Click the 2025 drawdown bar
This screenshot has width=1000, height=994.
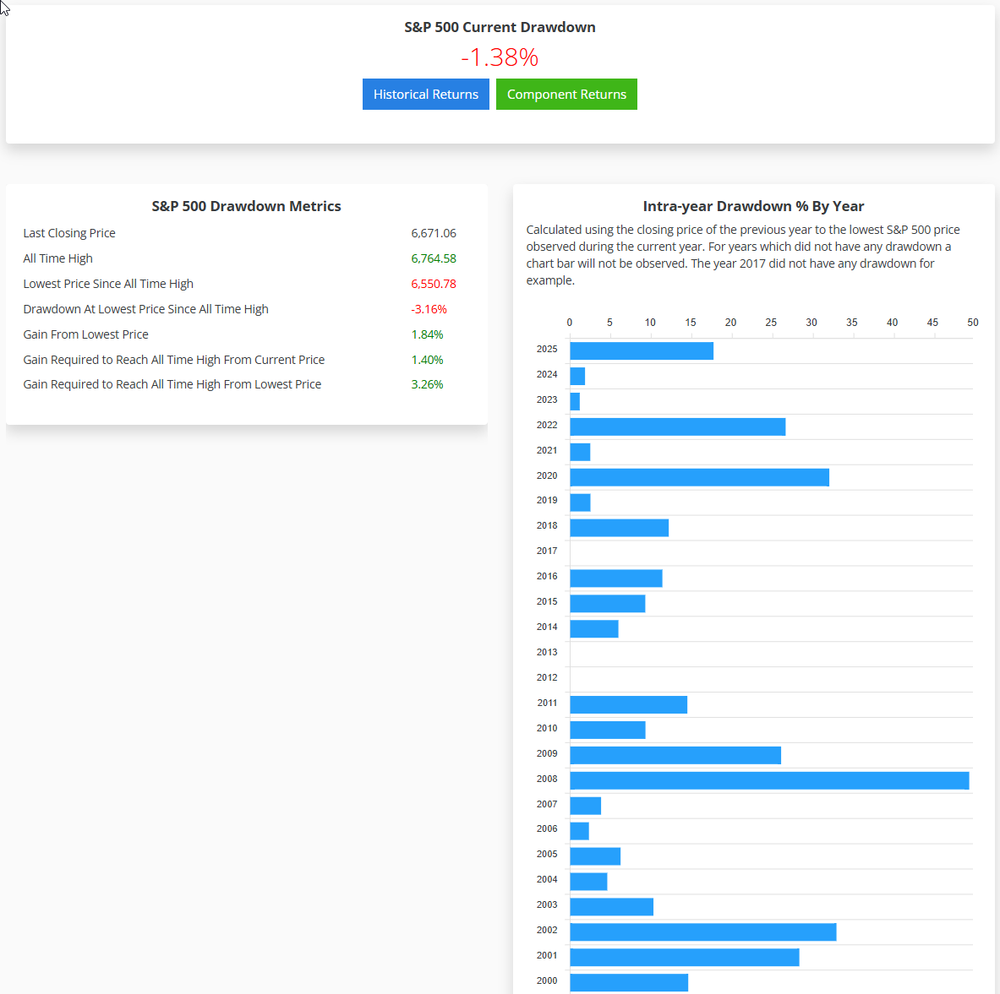click(642, 350)
